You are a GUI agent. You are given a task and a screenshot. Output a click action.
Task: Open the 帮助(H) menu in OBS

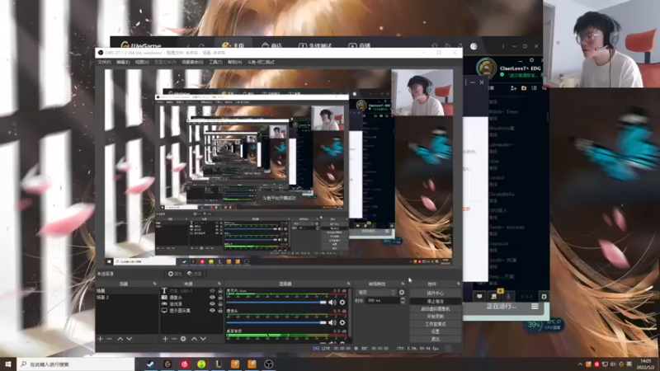pos(234,63)
